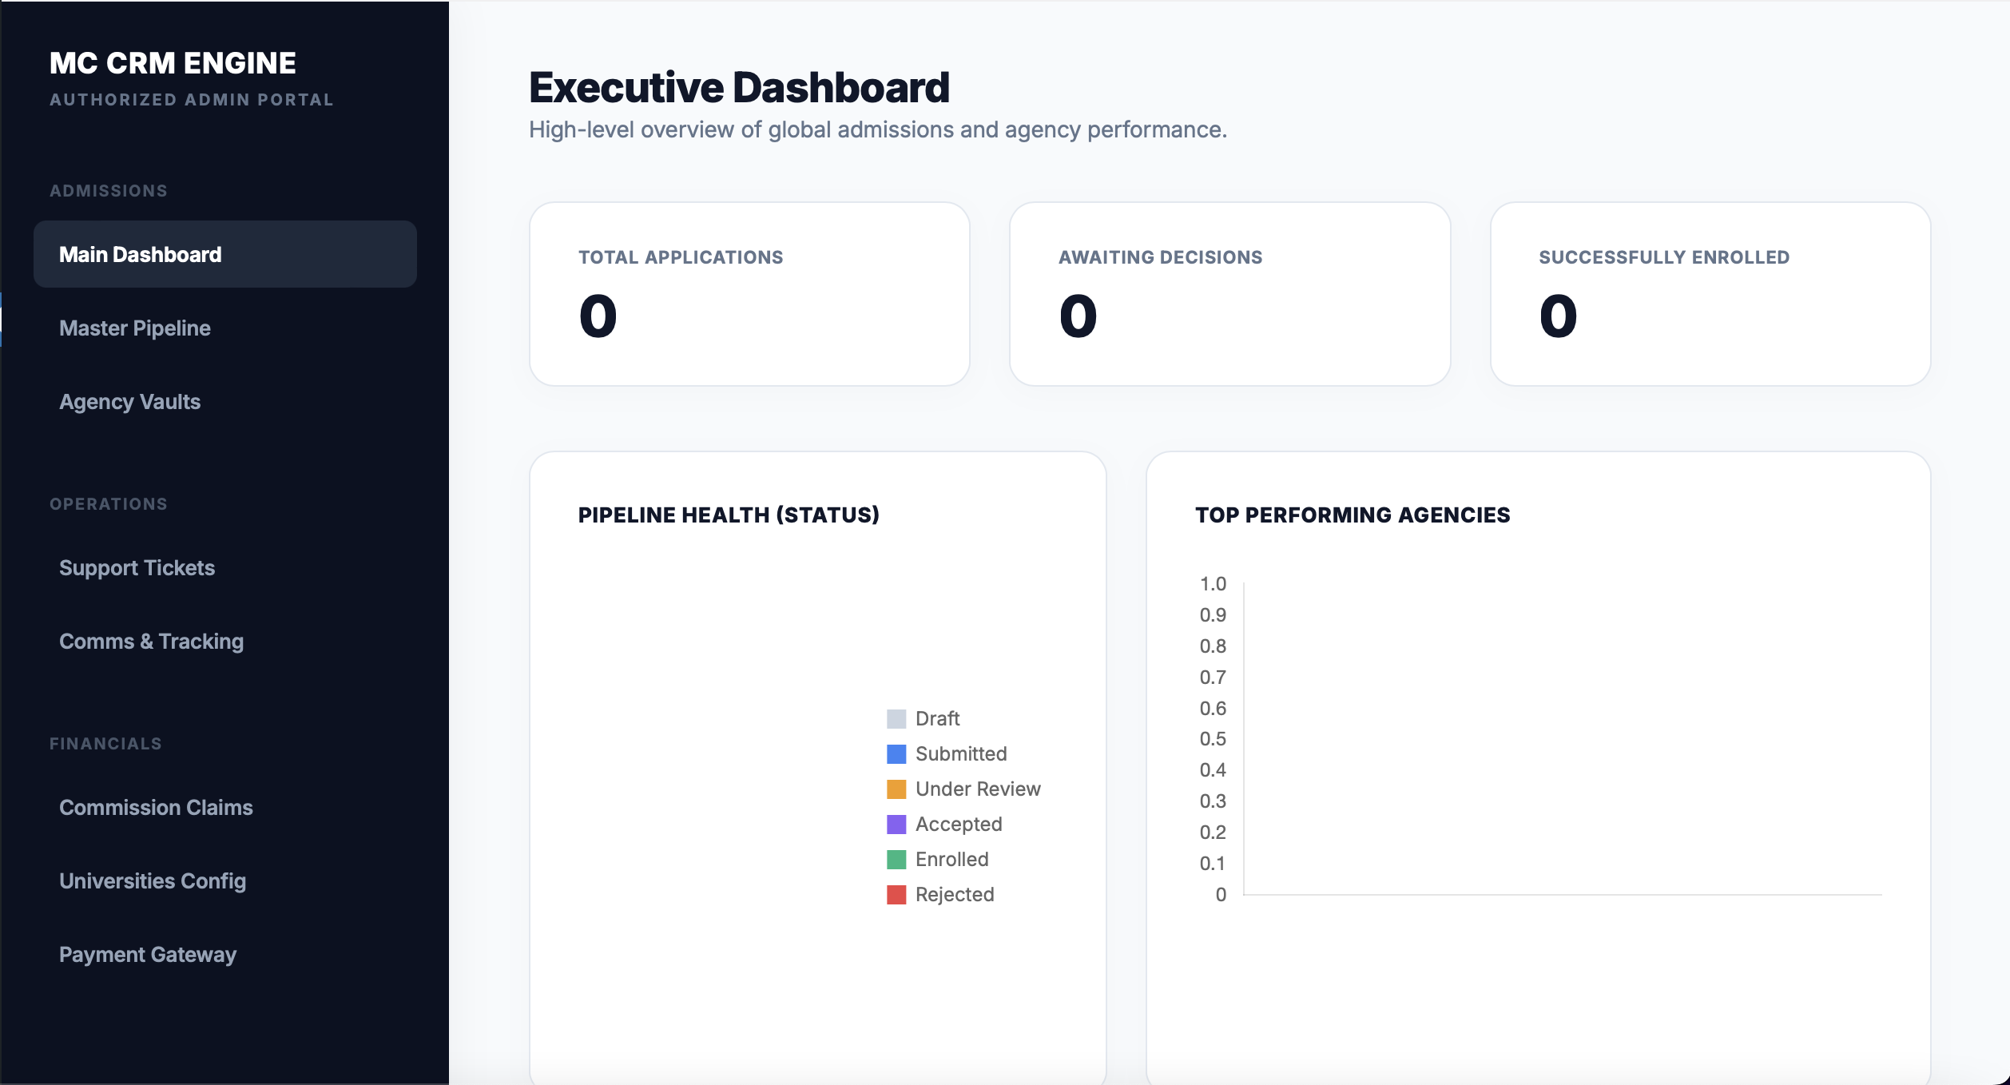Click the Under Review legend label
The image size is (2010, 1085).
(978, 789)
